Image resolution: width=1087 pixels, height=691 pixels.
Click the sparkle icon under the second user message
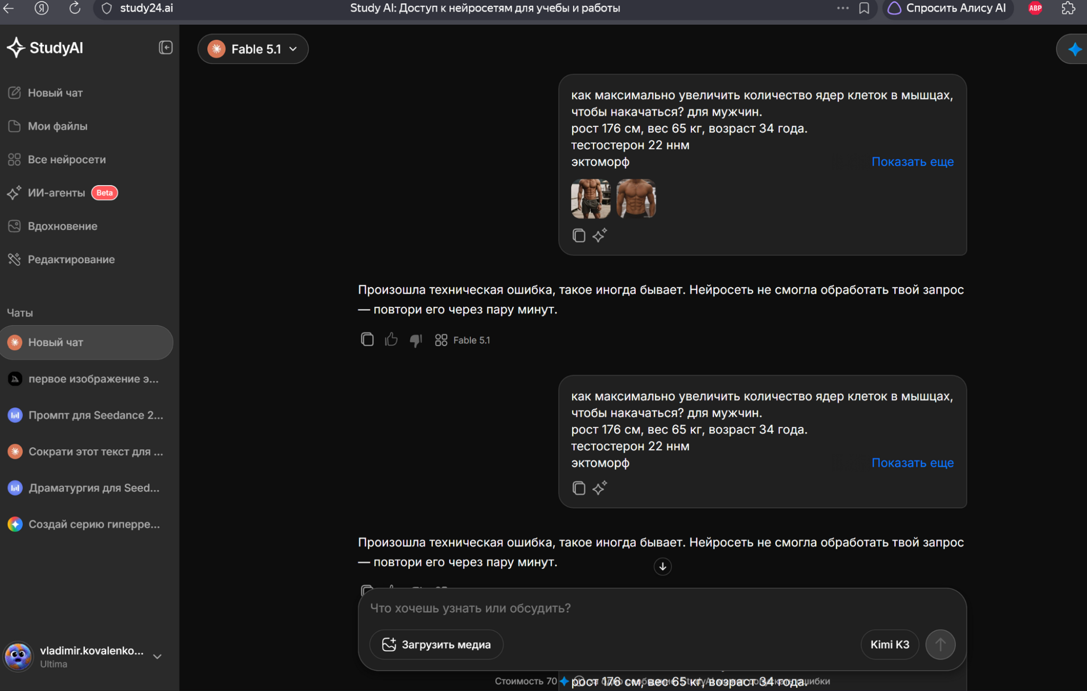(x=600, y=488)
